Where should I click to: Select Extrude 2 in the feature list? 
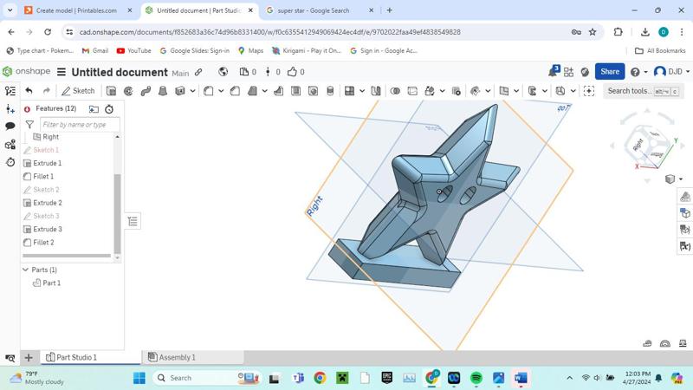point(48,203)
